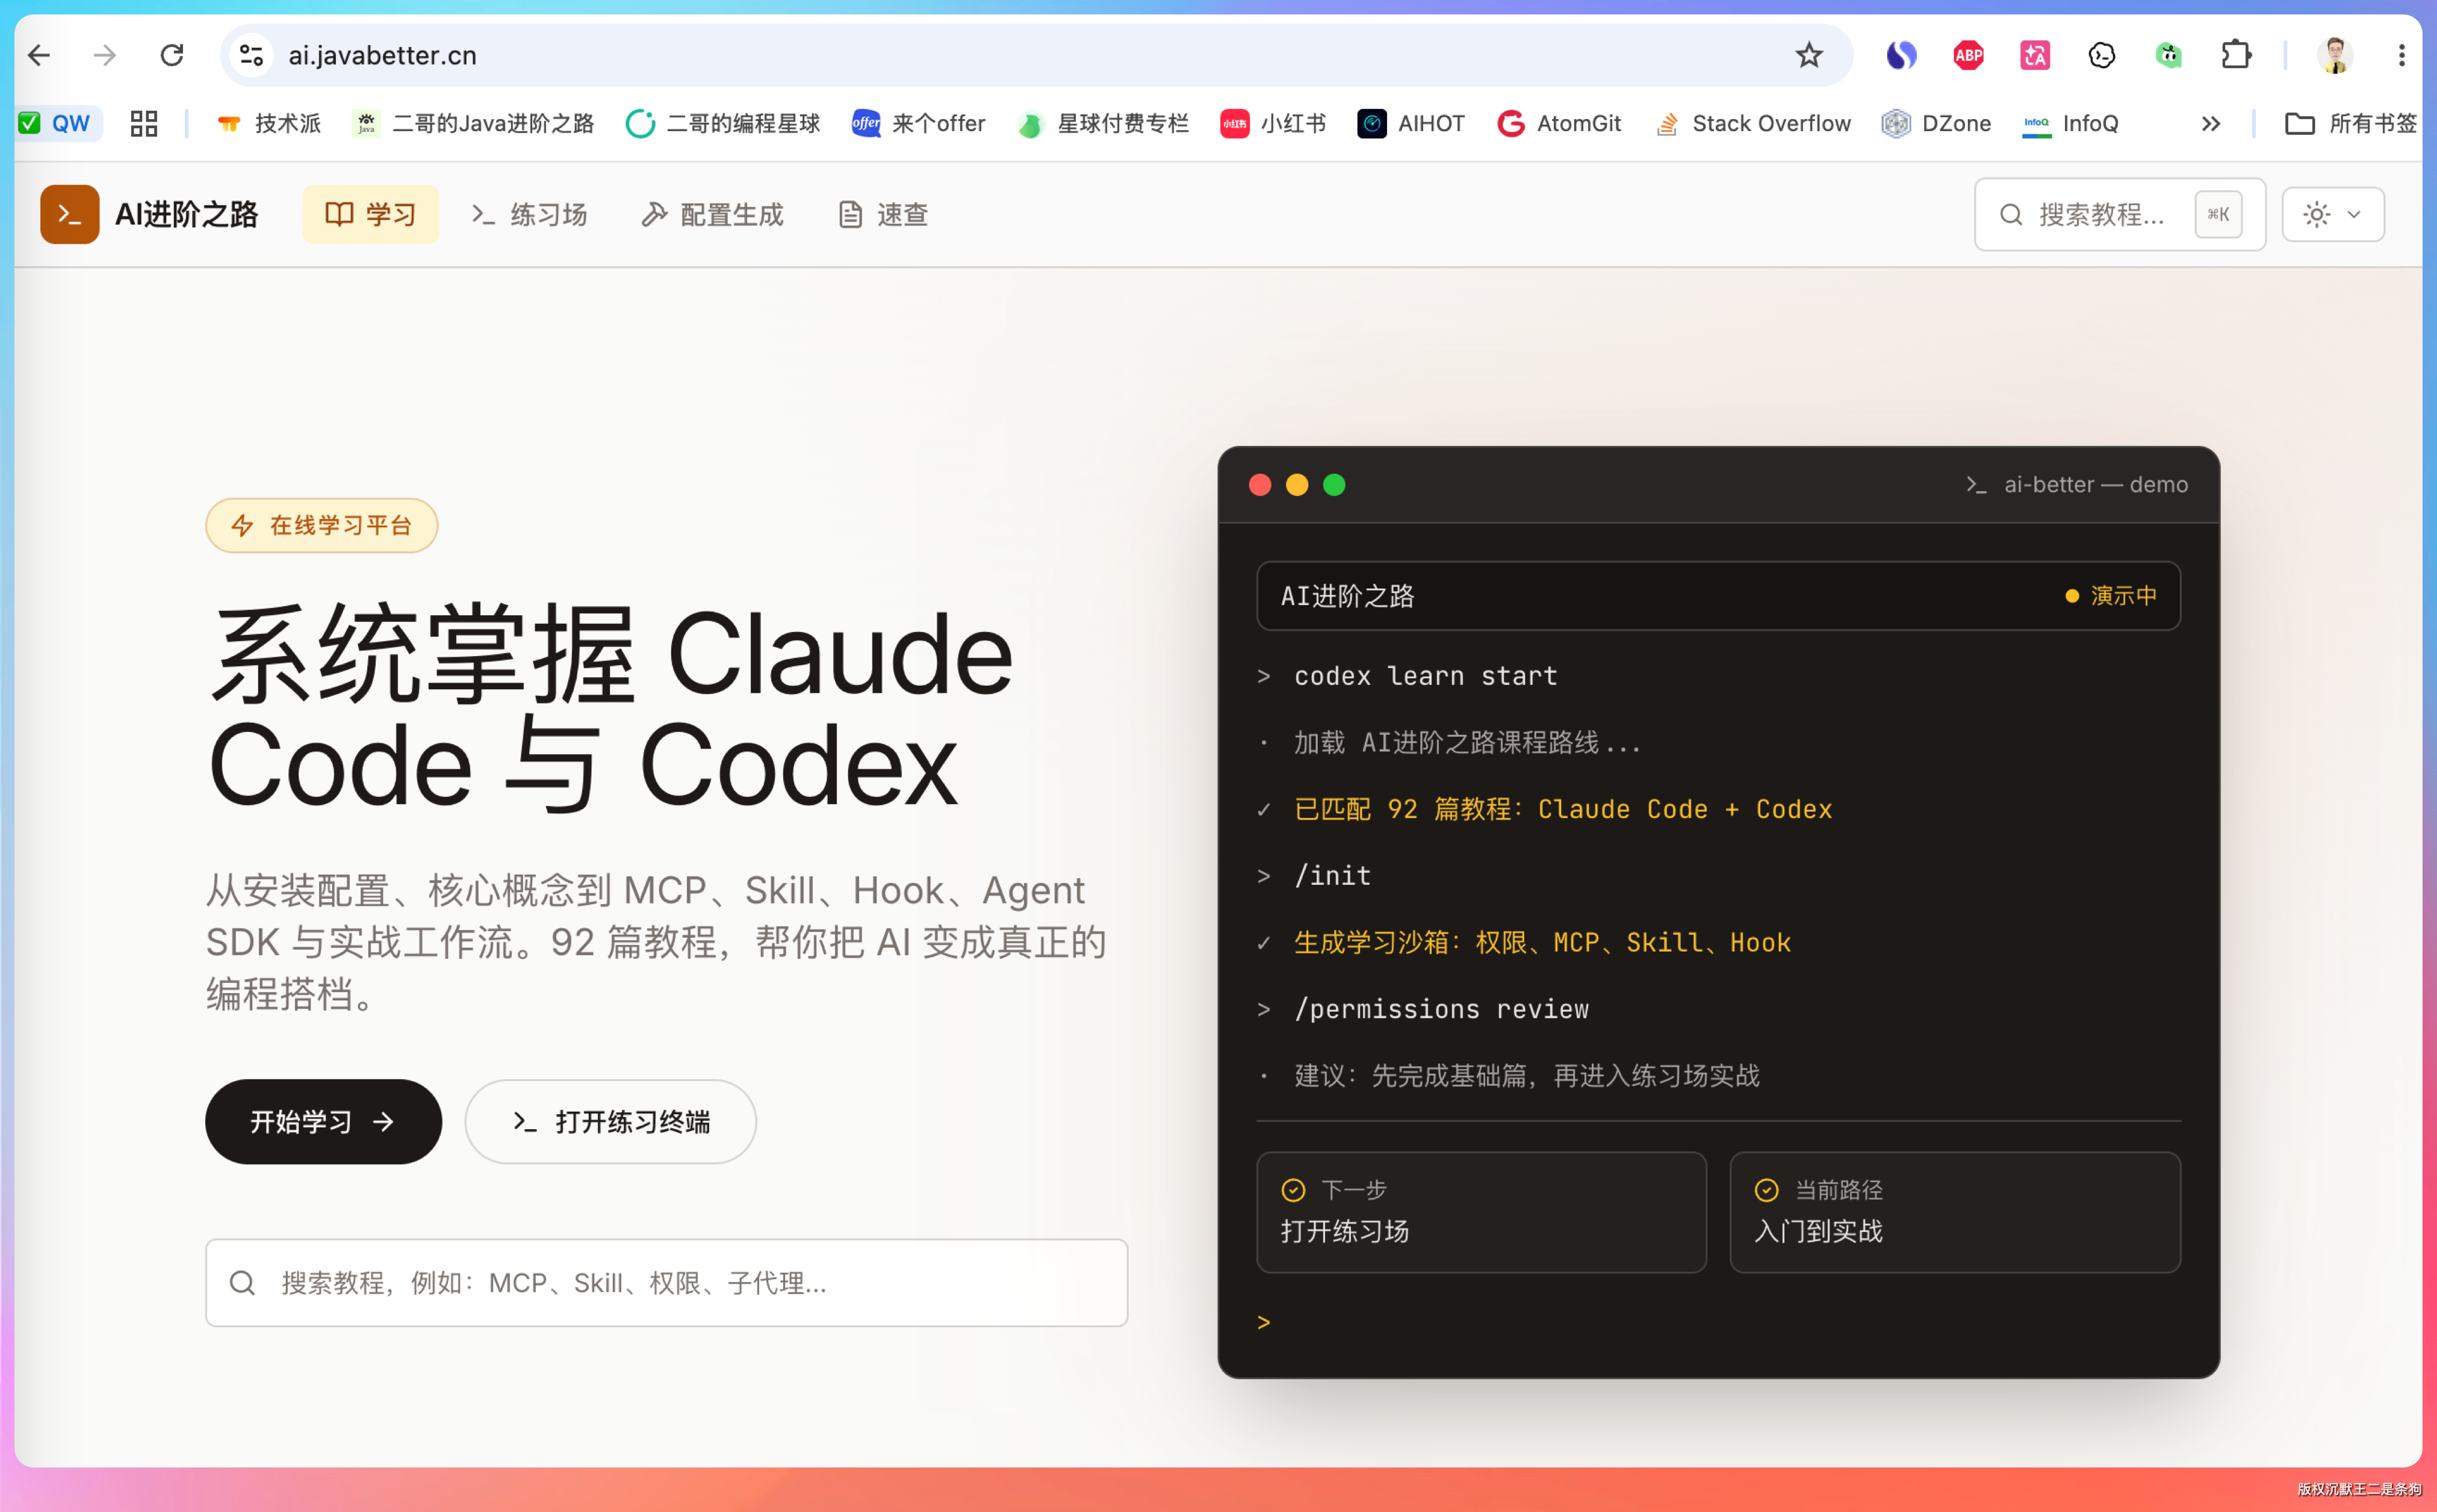Screen dimensions: 2437x1512
Task: Focus the hero tutorial search field
Action: pos(666,1282)
